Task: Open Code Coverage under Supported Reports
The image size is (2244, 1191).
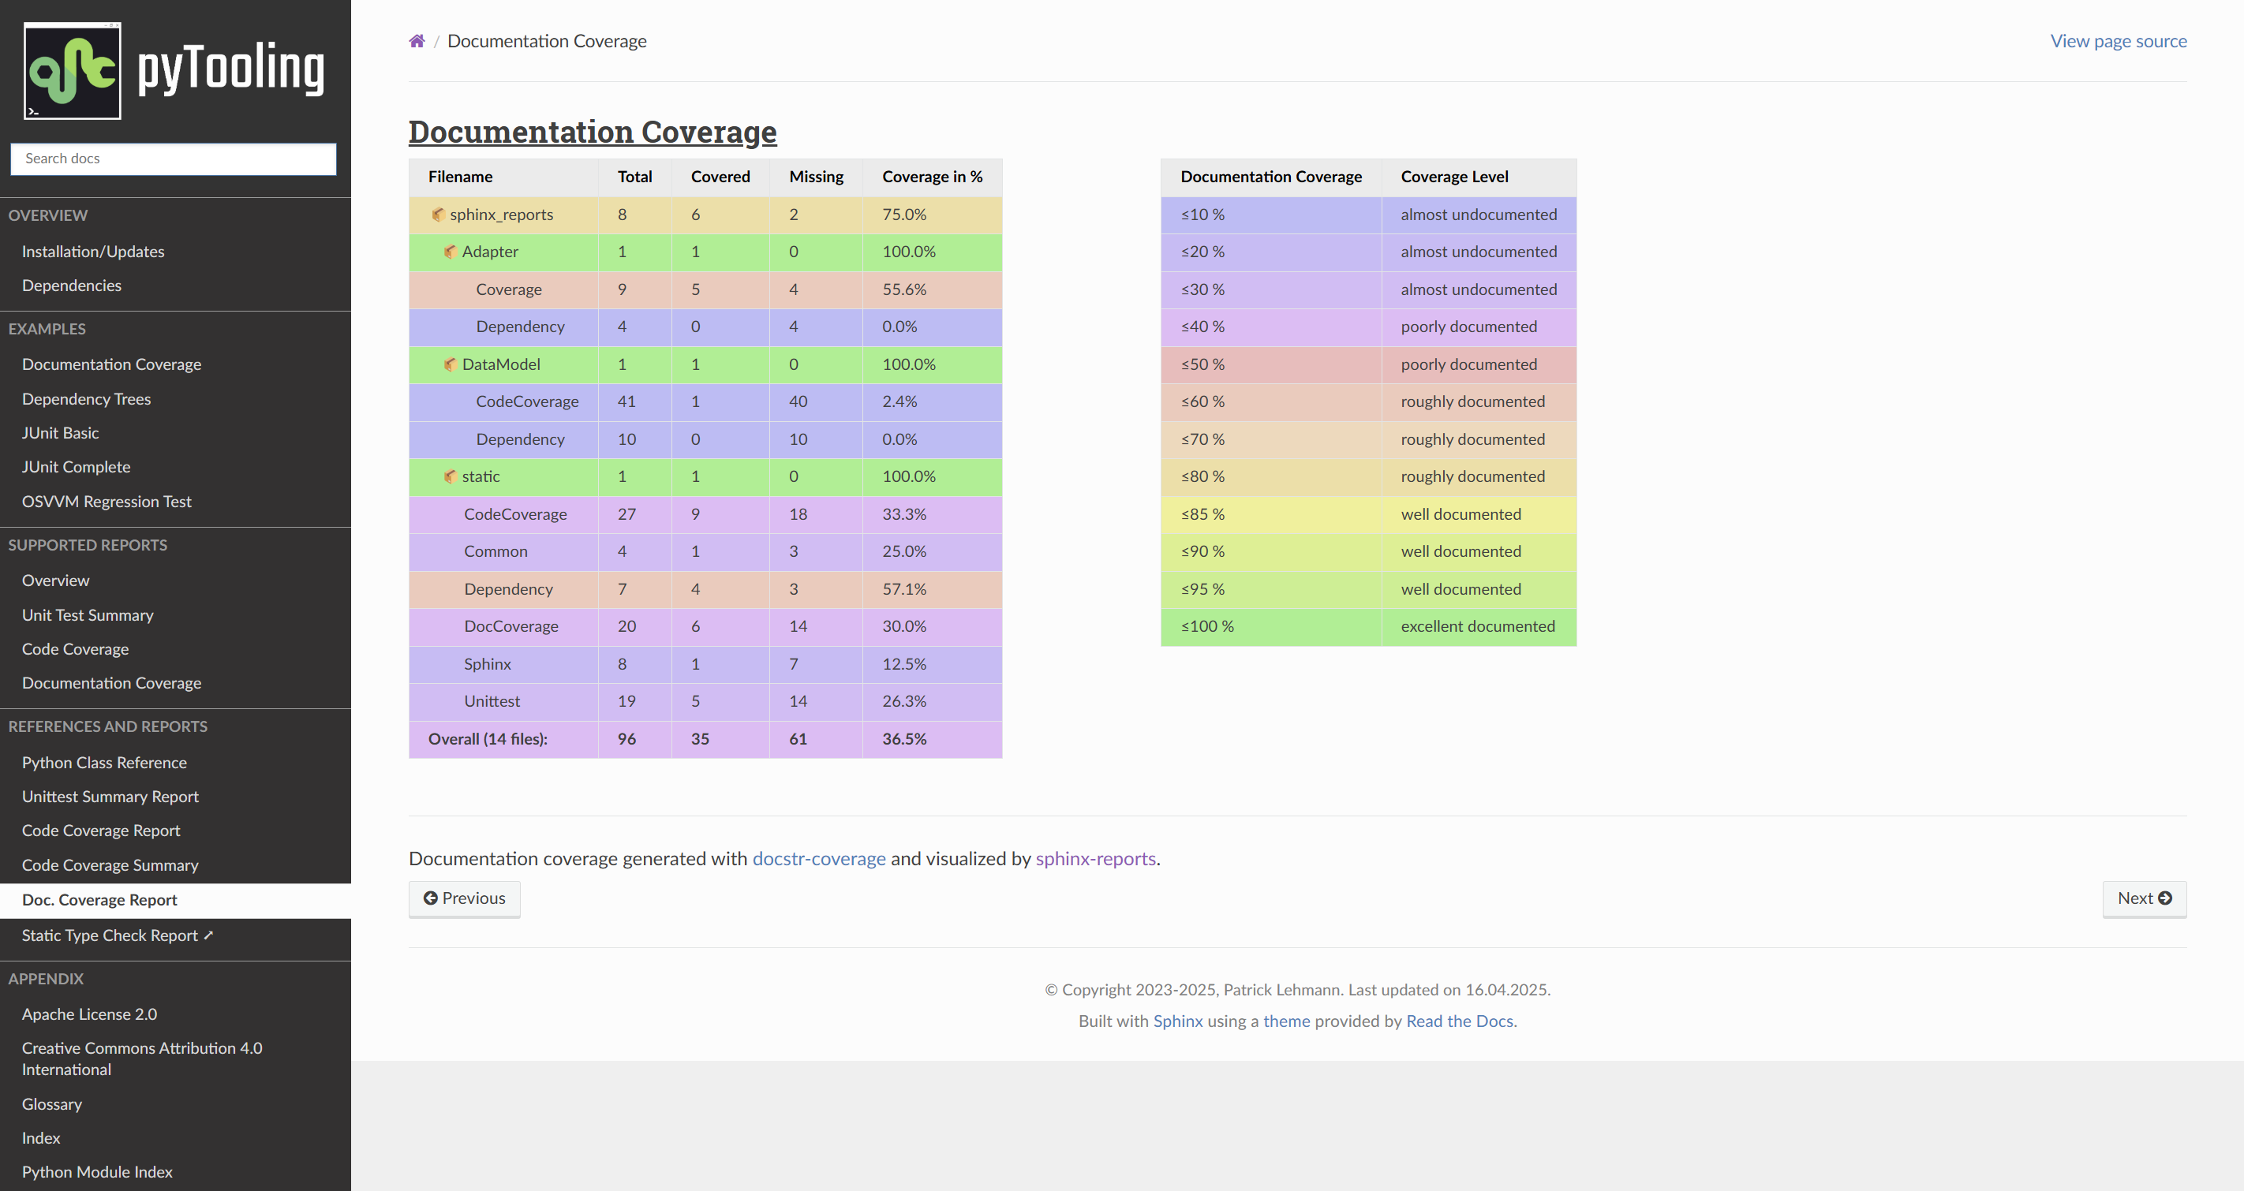Action: pyautogui.click(x=75, y=648)
